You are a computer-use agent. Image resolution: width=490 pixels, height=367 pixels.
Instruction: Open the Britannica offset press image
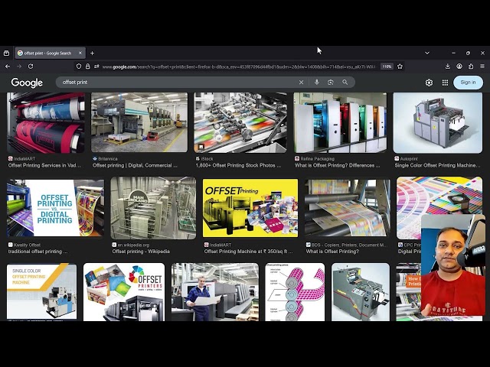click(x=139, y=122)
